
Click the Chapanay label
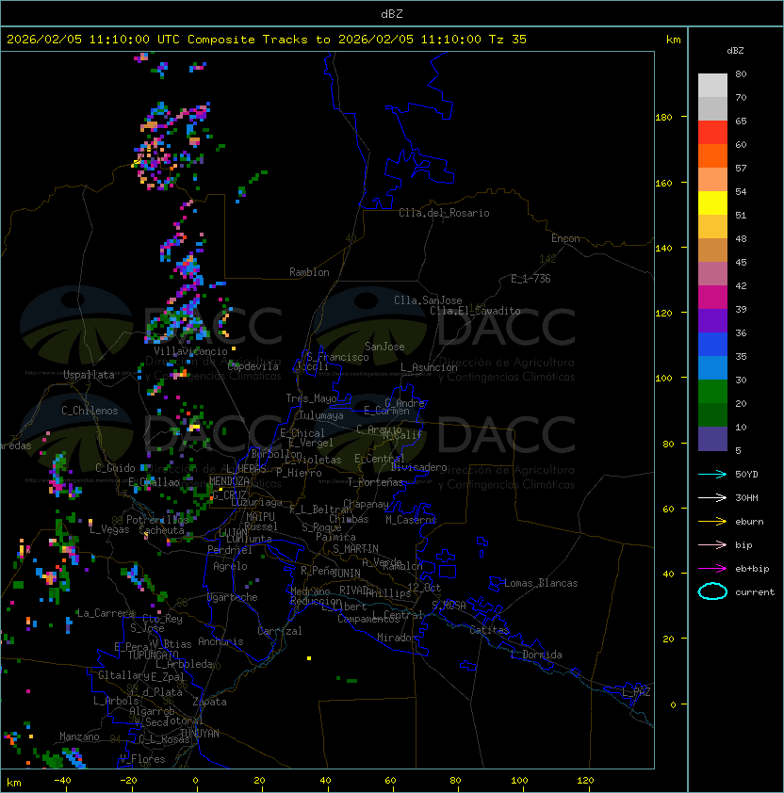coord(366,504)
